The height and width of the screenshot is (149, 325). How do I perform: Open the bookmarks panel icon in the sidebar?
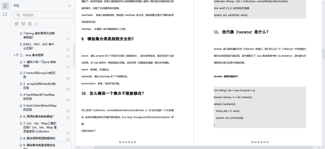point(5,6)
